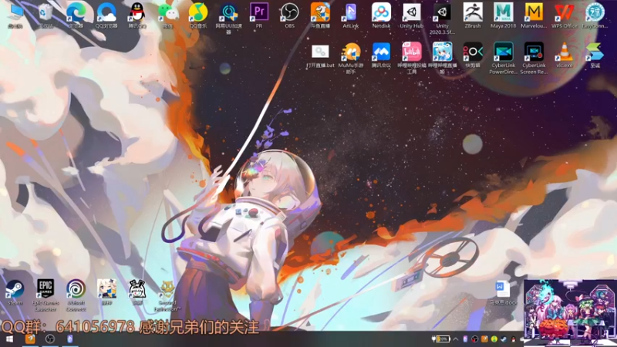Switch to the orange taskbar app

point(30,339)
